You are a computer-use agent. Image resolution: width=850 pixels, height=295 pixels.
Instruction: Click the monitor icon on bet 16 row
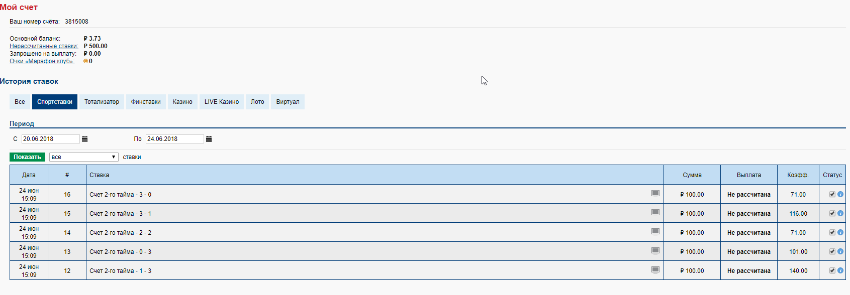click(x=655, y=194)
